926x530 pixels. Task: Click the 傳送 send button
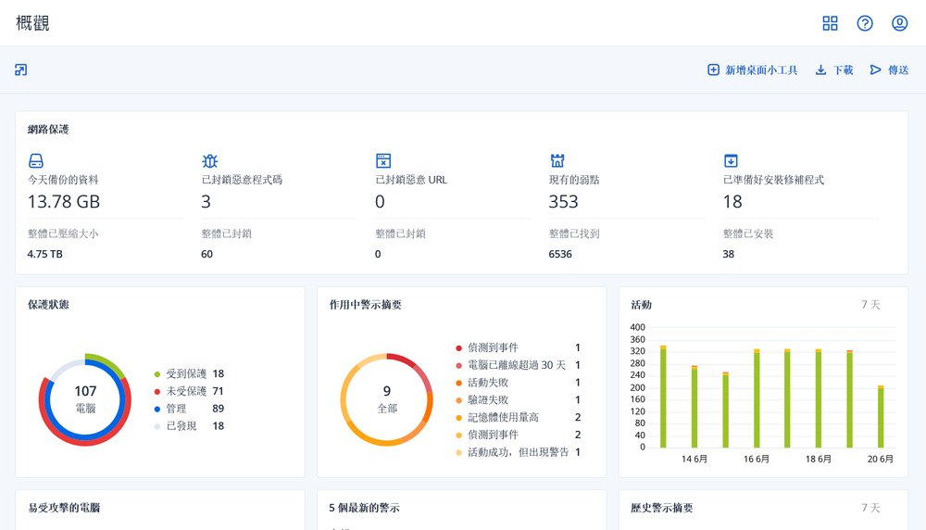coord(889,70)
